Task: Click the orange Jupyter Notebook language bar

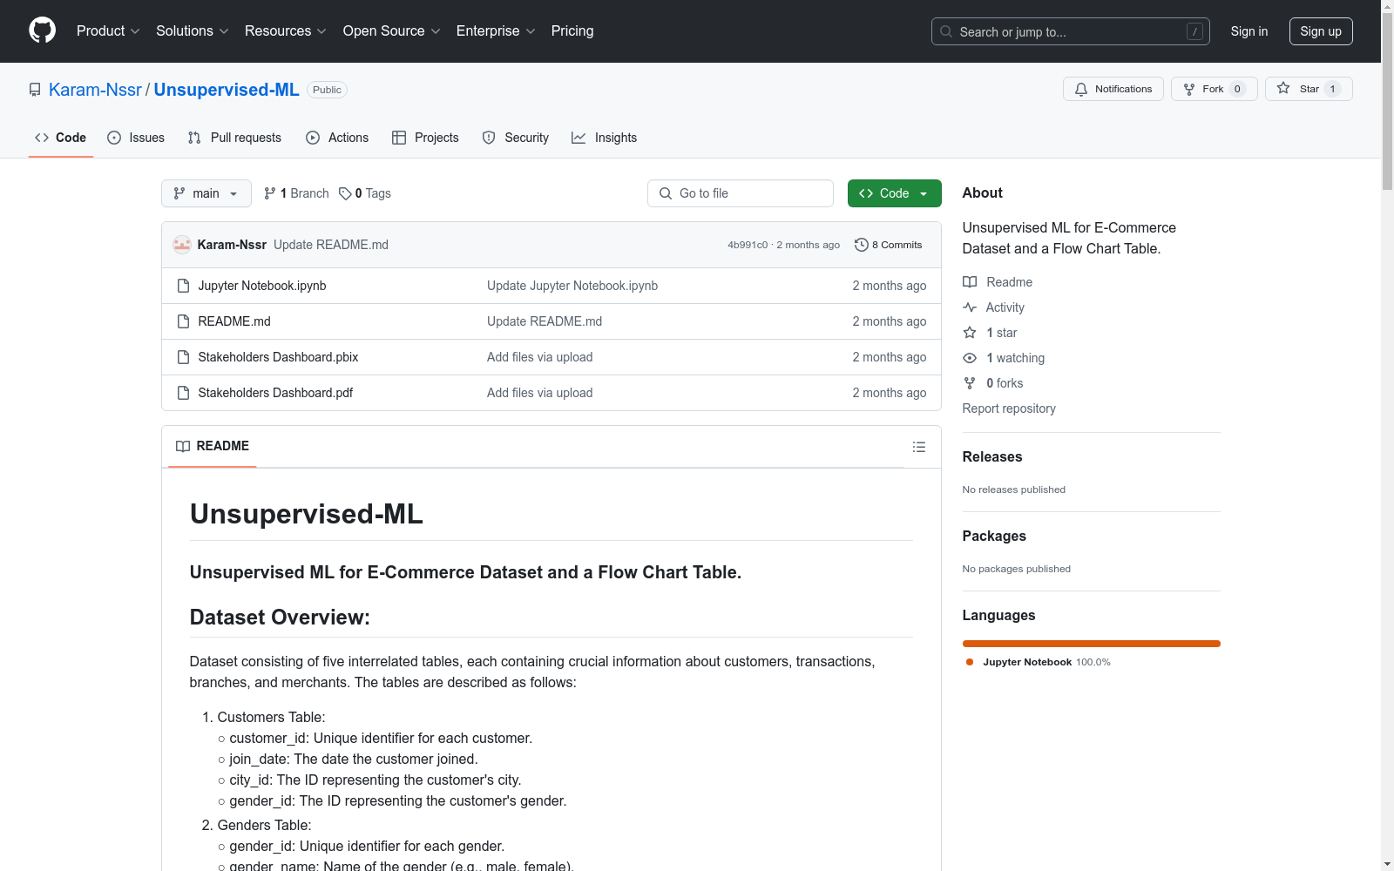Action: [x=1091, y=644]
